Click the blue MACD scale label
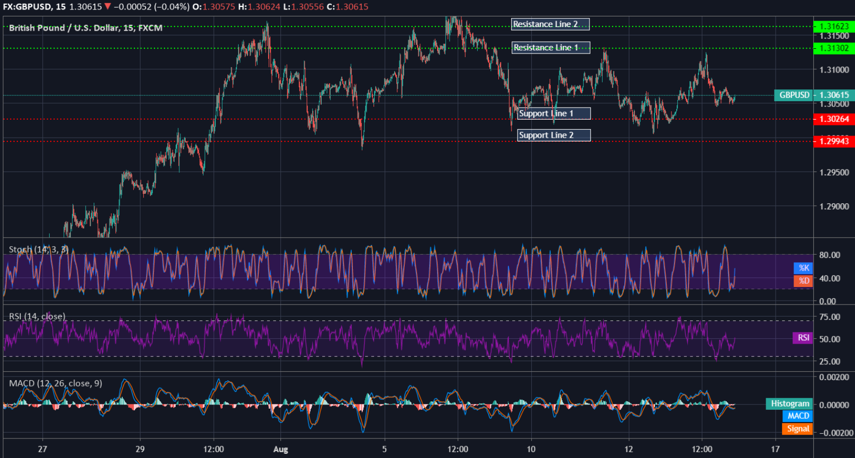This screenshot has height=458, width=855. [797, 416]
